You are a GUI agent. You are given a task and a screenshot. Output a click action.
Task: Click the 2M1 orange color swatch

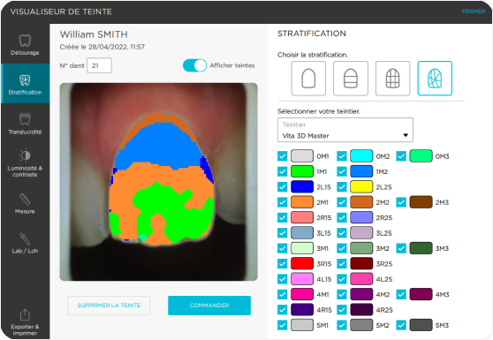click(302, 202)
